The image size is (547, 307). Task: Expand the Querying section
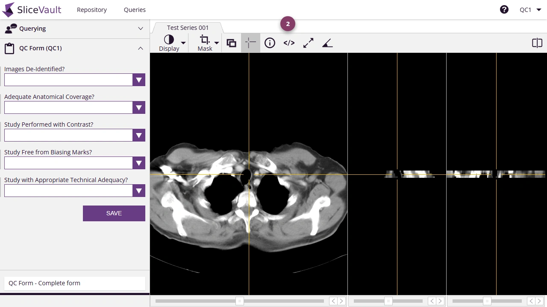[141, 29]
